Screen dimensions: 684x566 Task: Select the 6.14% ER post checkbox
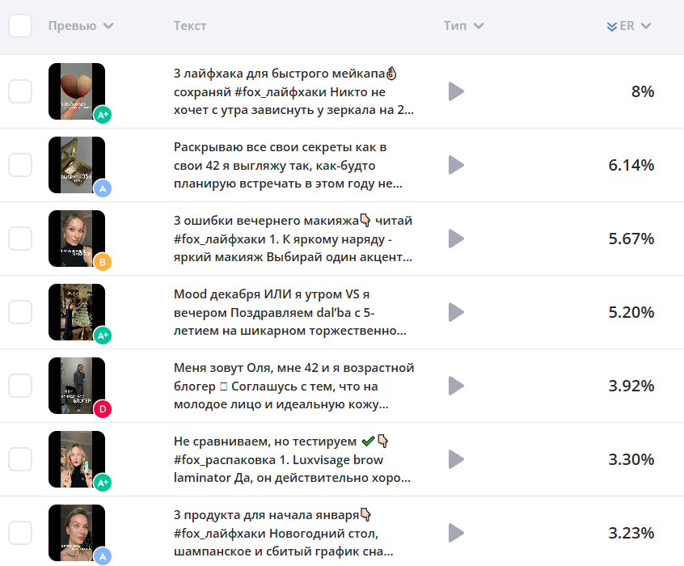tap(20, 165)
